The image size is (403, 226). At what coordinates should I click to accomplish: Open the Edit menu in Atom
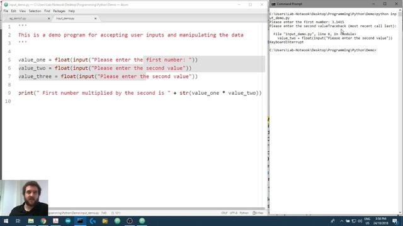13,11
